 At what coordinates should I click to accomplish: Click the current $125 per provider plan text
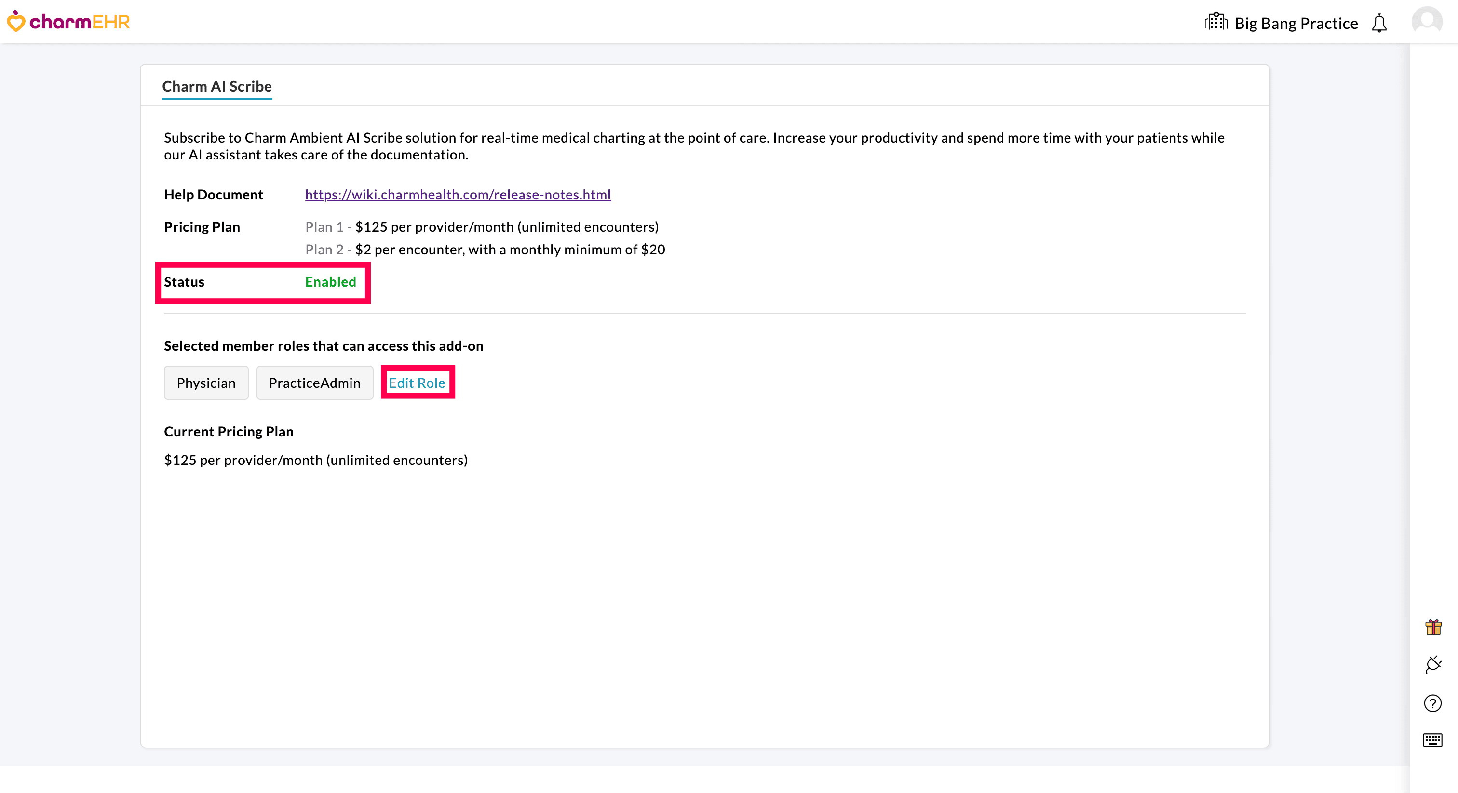315,460
